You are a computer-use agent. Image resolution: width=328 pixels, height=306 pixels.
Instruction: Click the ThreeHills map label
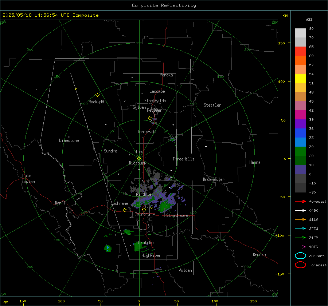click(x=183, y=159)
